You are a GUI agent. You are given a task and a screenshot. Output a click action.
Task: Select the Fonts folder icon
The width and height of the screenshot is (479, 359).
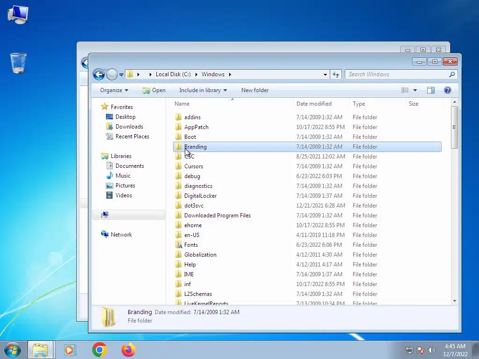[x=179, y=245]
